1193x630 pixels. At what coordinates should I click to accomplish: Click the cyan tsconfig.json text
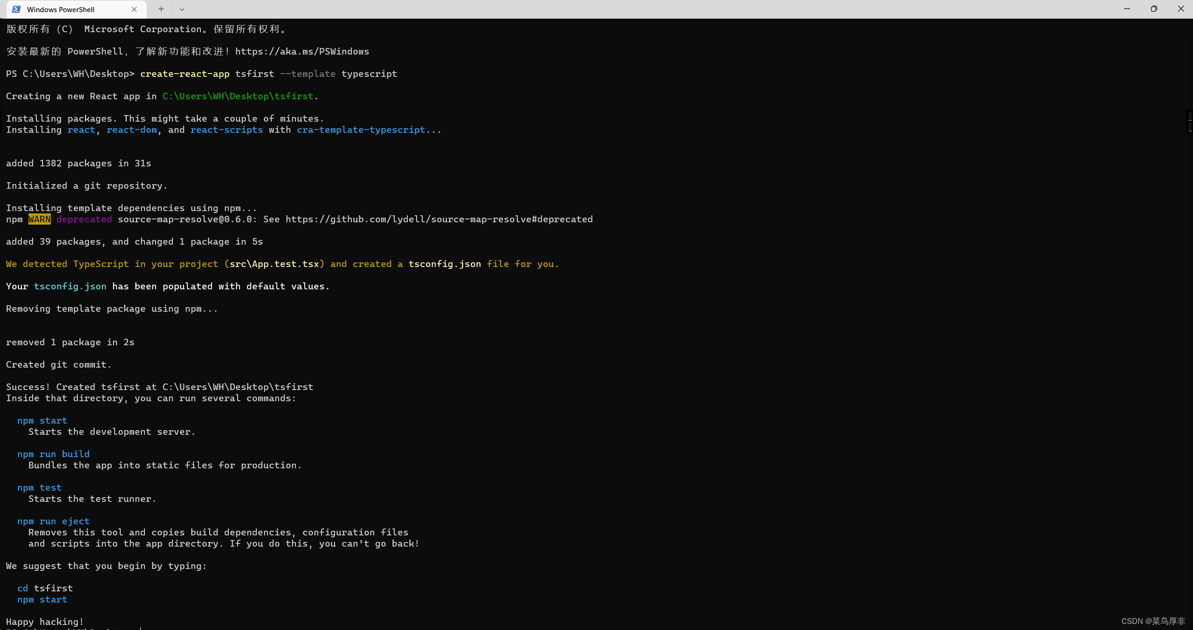(70, 286)
